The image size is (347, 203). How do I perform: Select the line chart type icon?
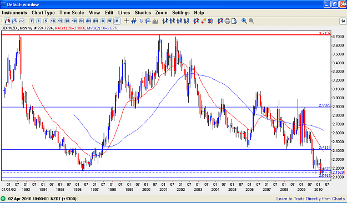(22, 21)
